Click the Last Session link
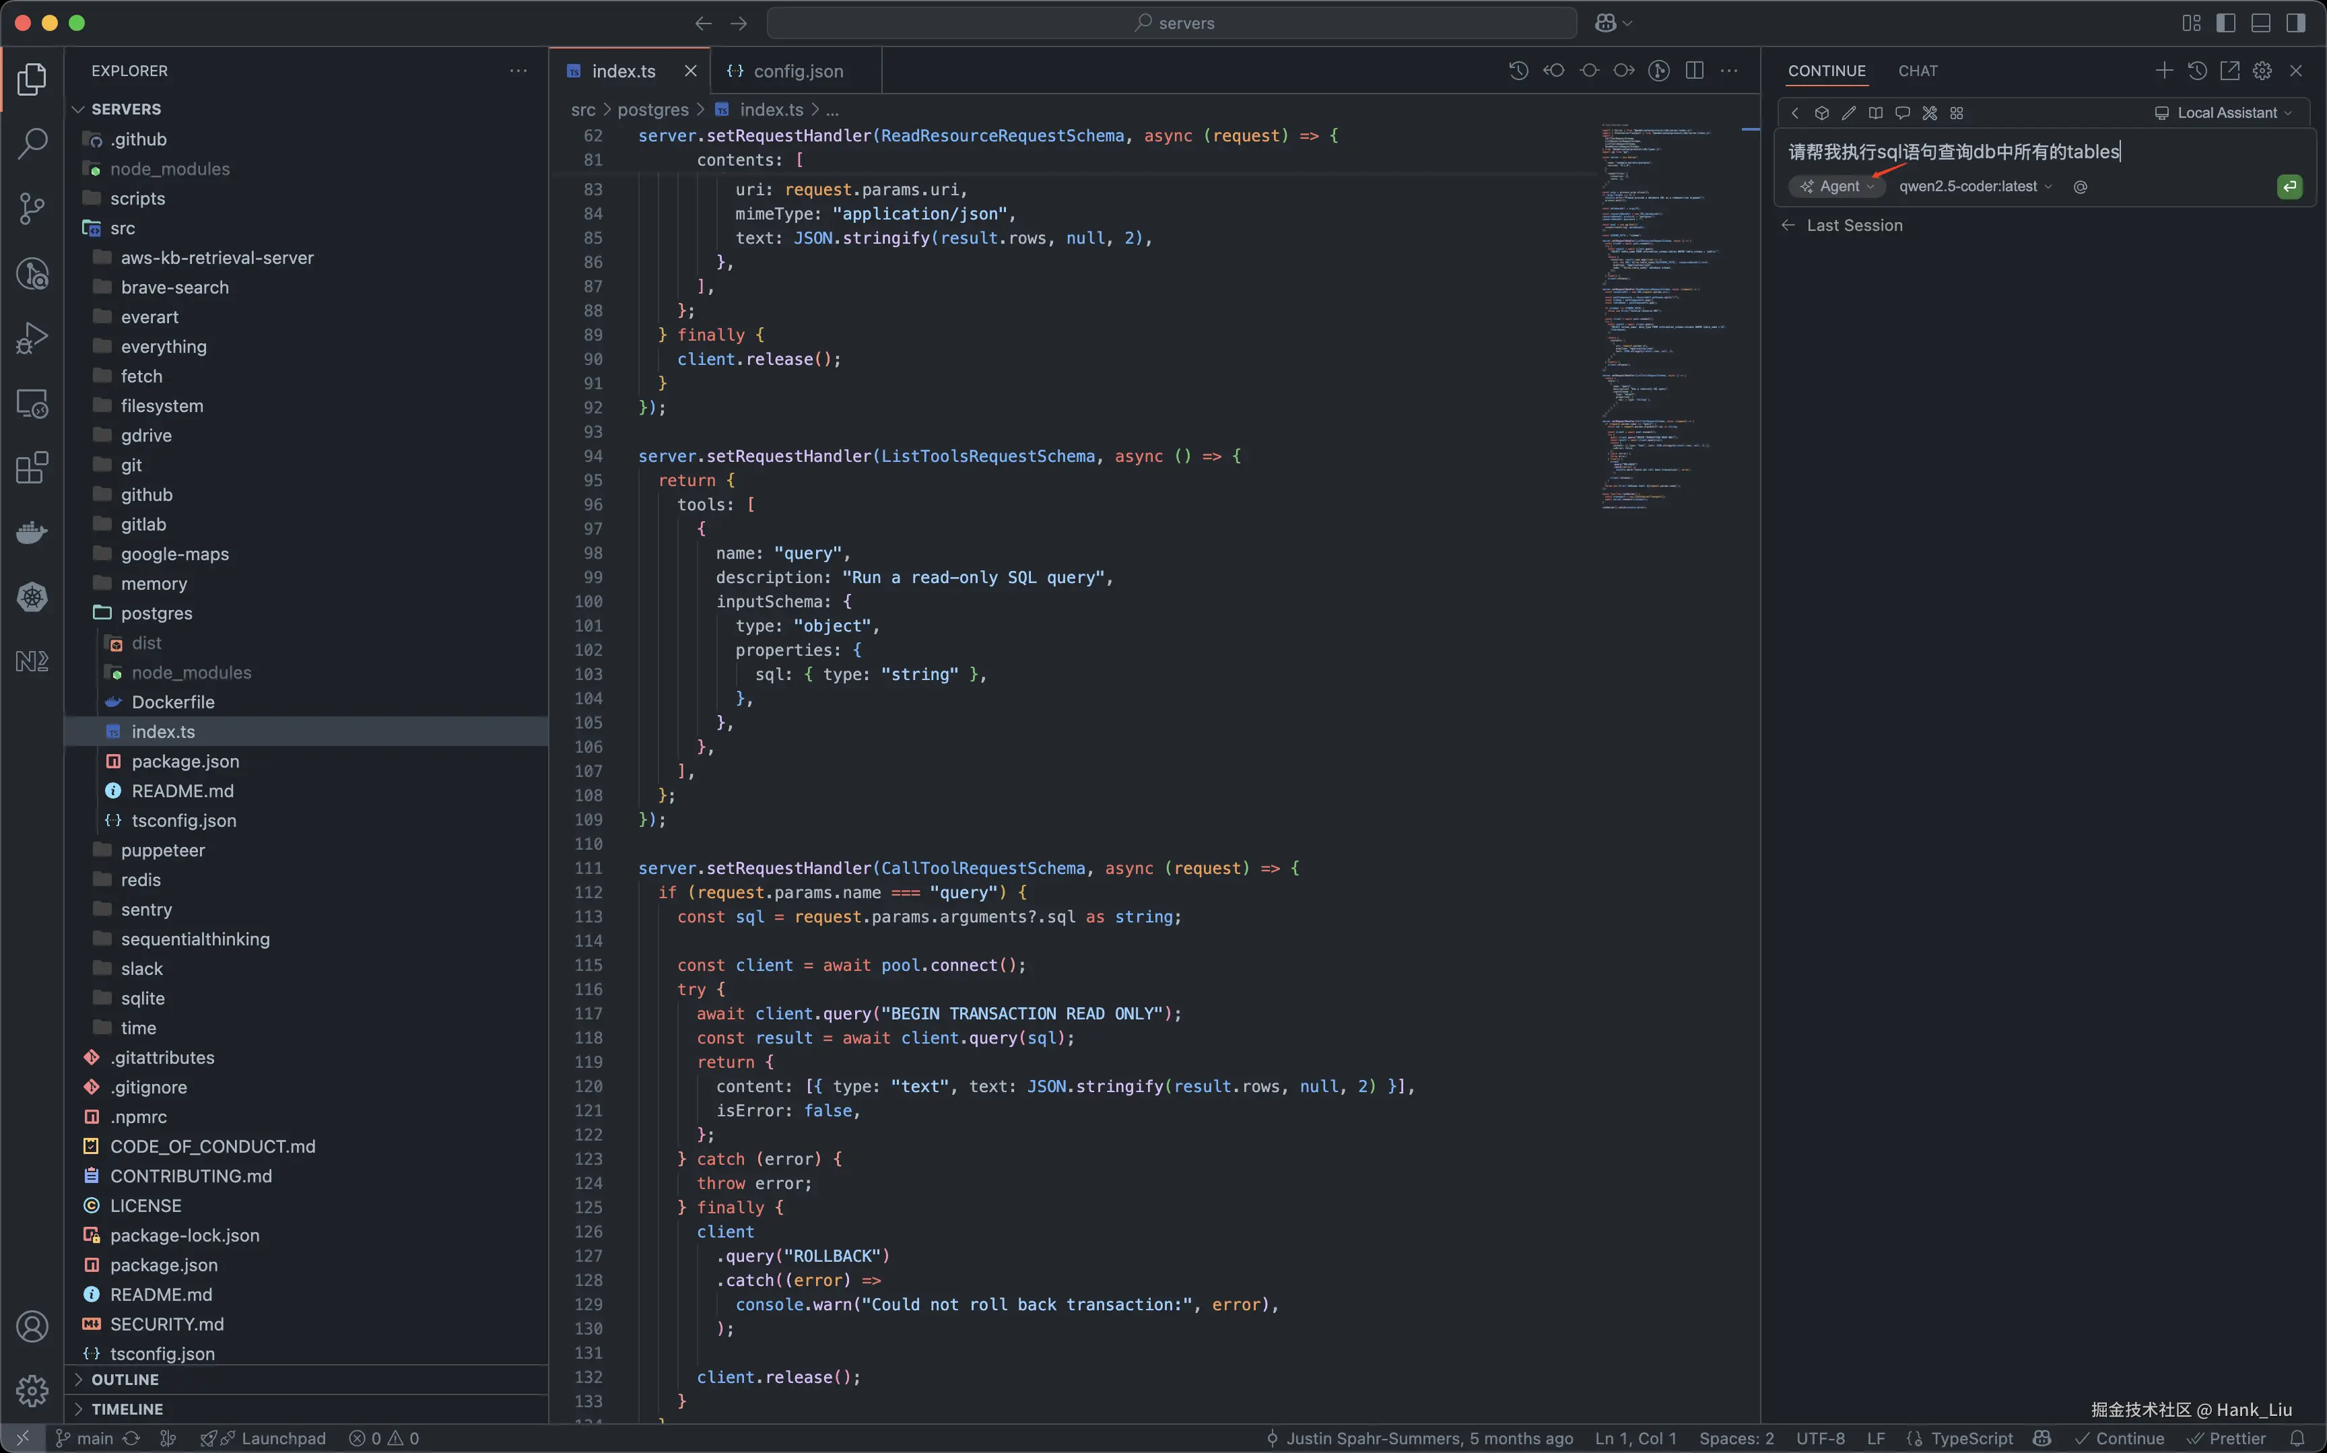This screenshot has width=2327, height=1453. (x=1854, y=226)
